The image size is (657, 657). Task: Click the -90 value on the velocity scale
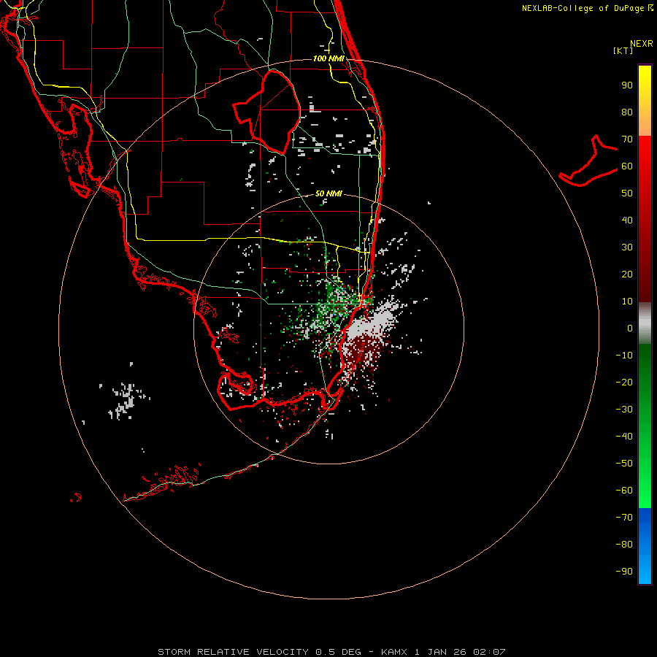[x=624, y=572]
